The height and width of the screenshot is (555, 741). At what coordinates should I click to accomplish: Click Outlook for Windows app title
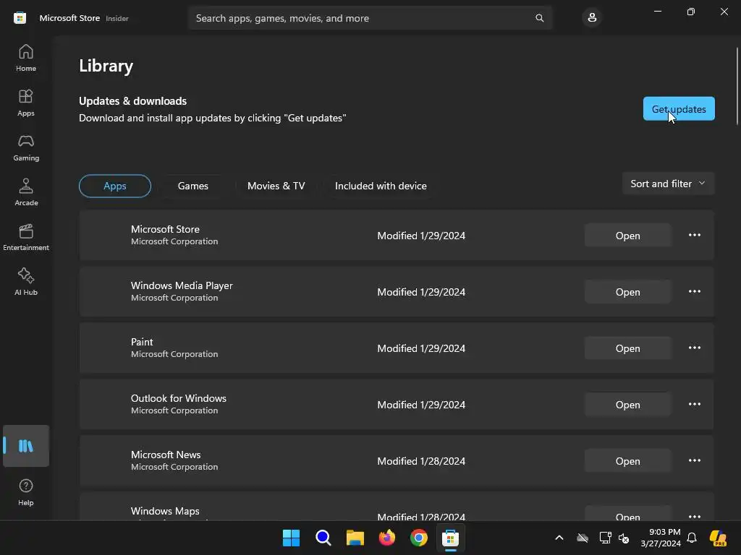179,398
